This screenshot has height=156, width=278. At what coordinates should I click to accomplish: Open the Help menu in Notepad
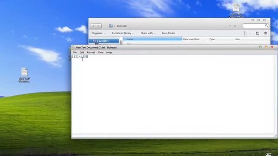point(109,52)
